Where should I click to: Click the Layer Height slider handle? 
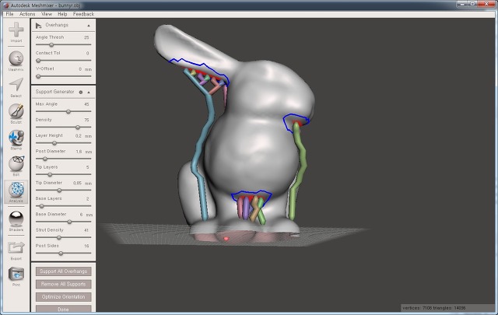point(54,143)
